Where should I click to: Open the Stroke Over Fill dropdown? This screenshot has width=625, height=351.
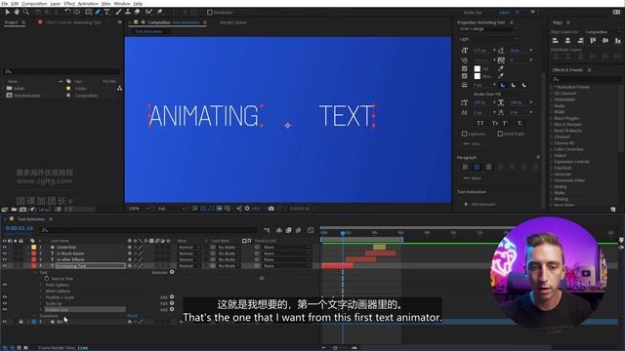(x=497, y=94)
